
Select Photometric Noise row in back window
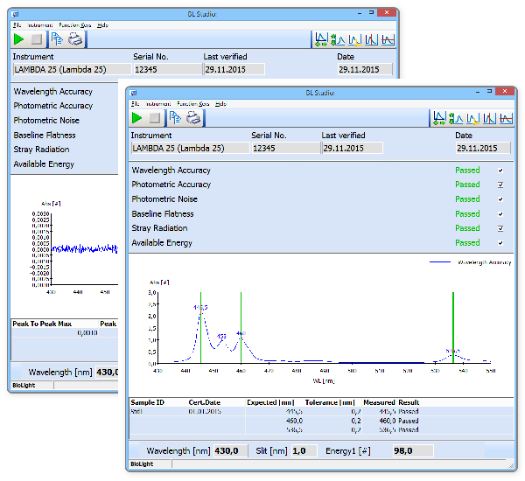(x=46, y=121)
